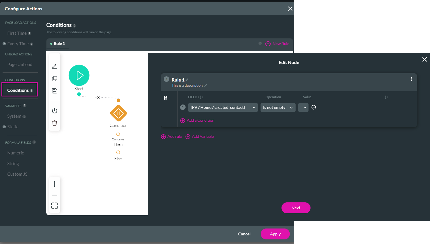Image resolution: width=430 pixels, height=244 pixels.
Task: Select the edit pencil tool in canvas toolbar
Action: pos(55,66)
